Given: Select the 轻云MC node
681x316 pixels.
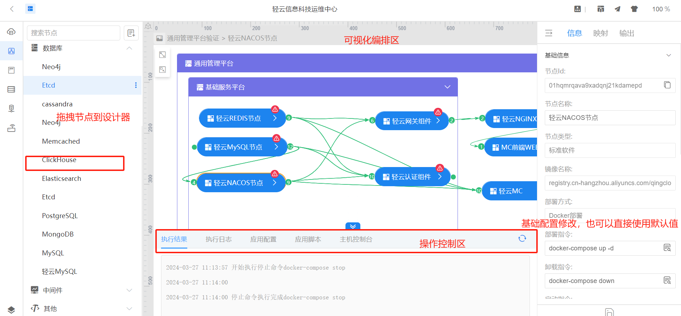Looking at the screenshot, I should (x=510, y=191).
